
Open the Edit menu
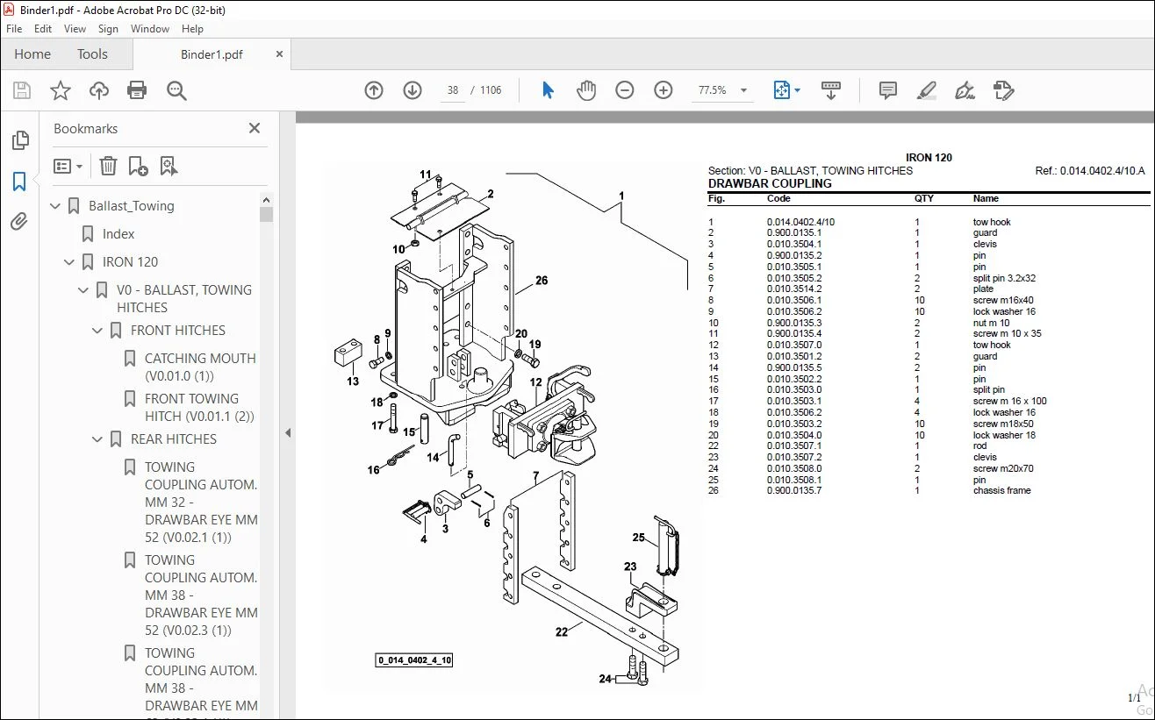[x=43, y=29]
